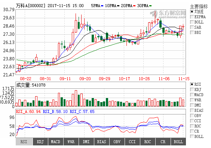Select the CCI radio in right list
This screenshot has height=148, width=211.
coord(192,121)
